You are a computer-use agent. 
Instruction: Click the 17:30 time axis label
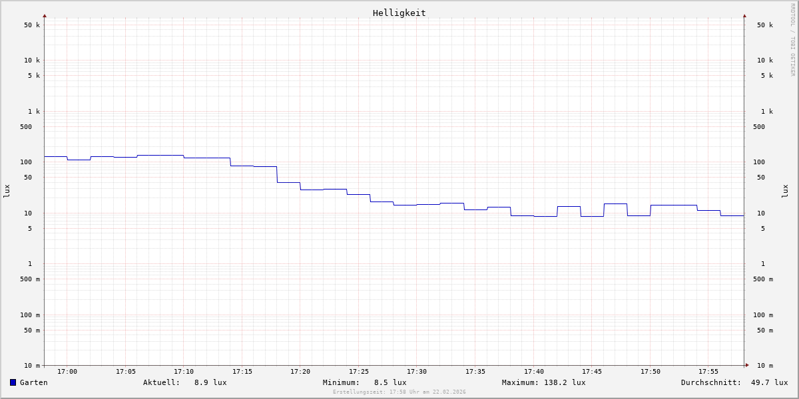coord(417,372)
